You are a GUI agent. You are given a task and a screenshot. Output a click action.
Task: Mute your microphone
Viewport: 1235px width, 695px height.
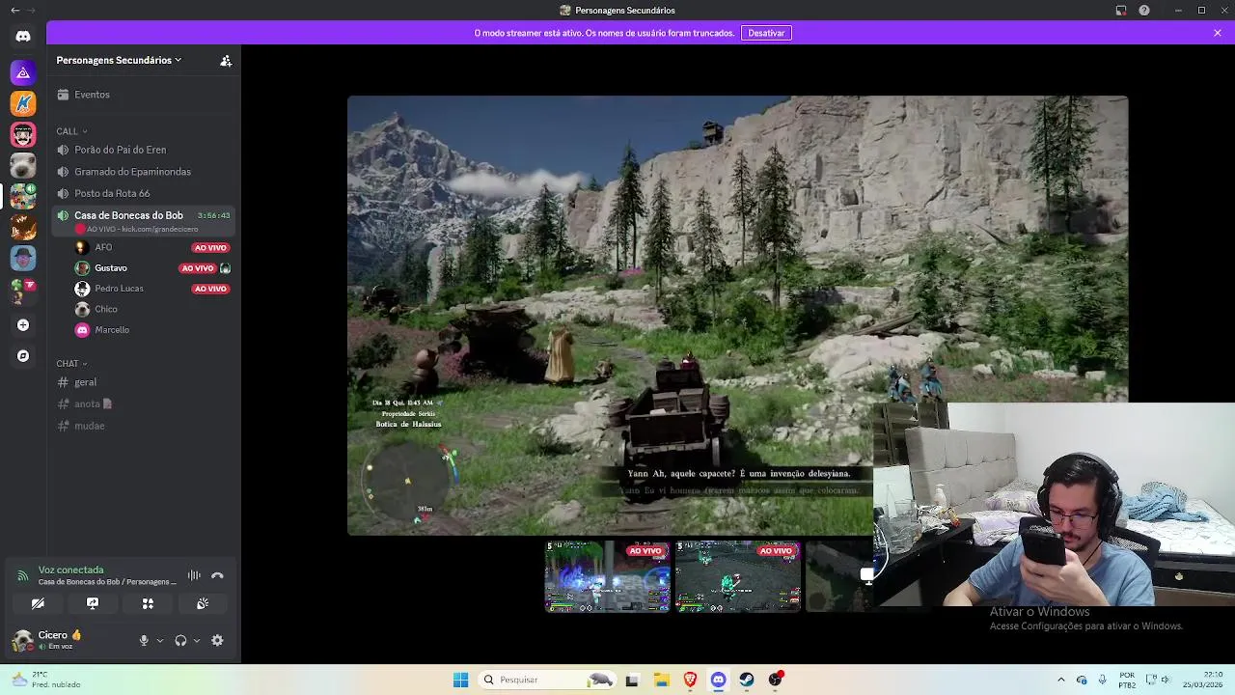(144, 640)
